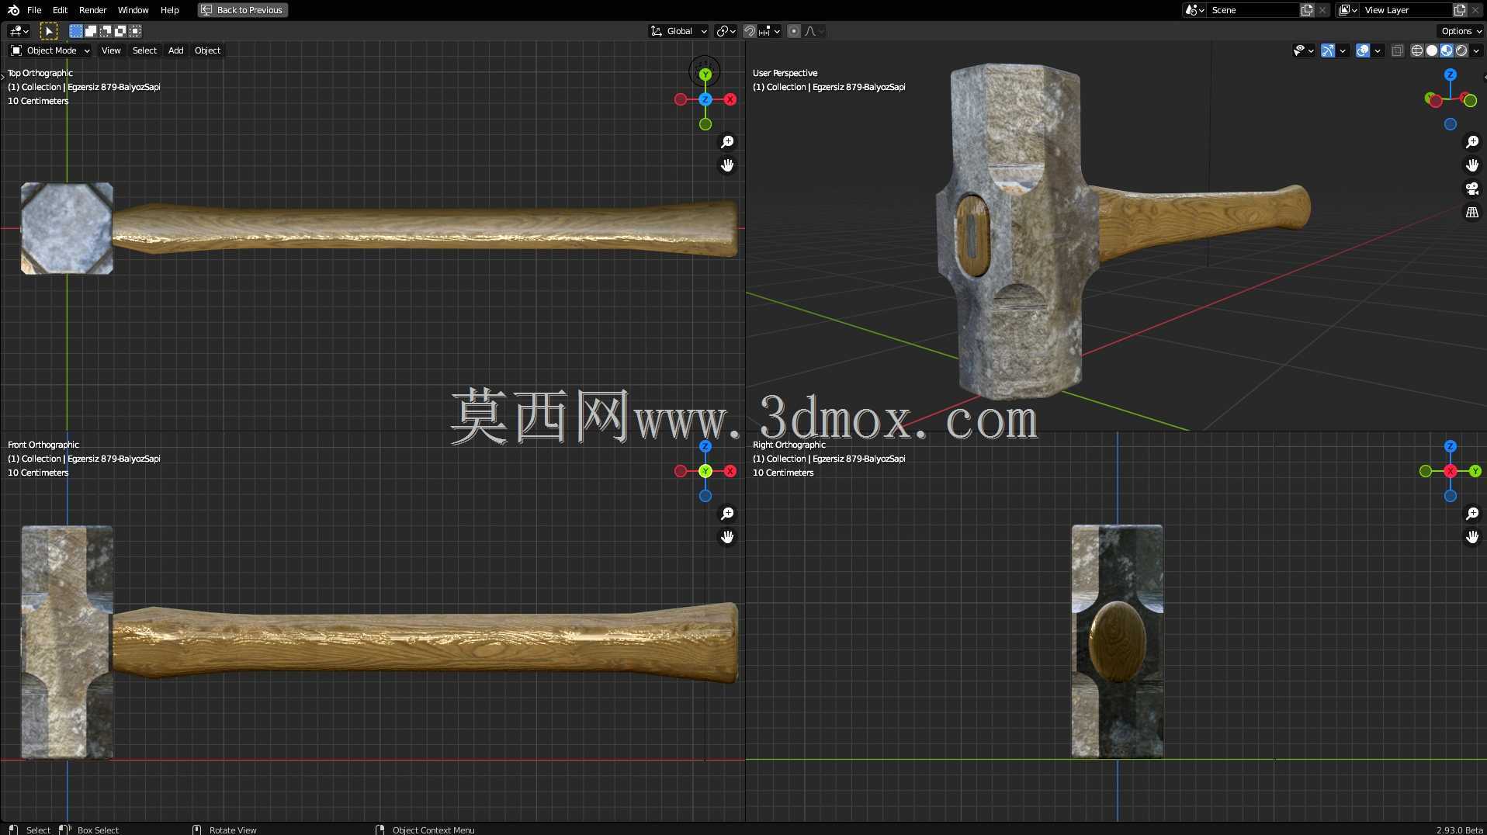The height and width of the screenshot is (835, 1487).
Task: Open the Window menu
Action: (133, 10)
